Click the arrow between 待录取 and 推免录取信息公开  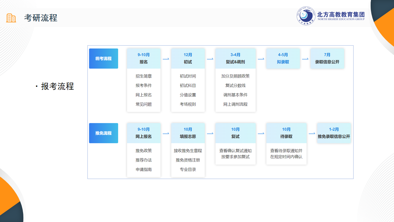(x=312, y=133)
